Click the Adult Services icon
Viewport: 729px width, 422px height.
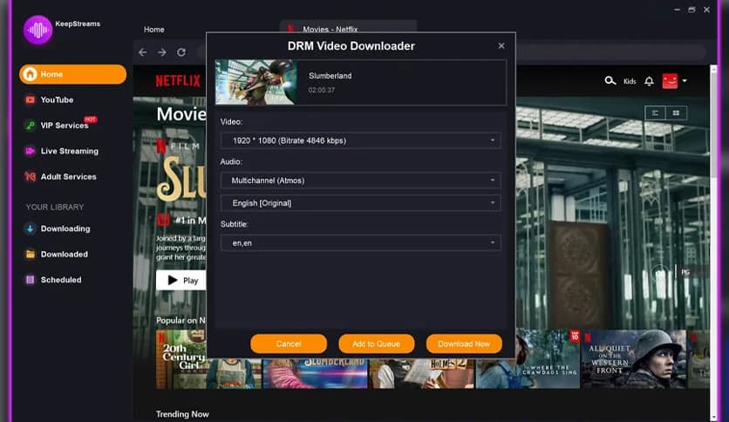click(31, 177)
